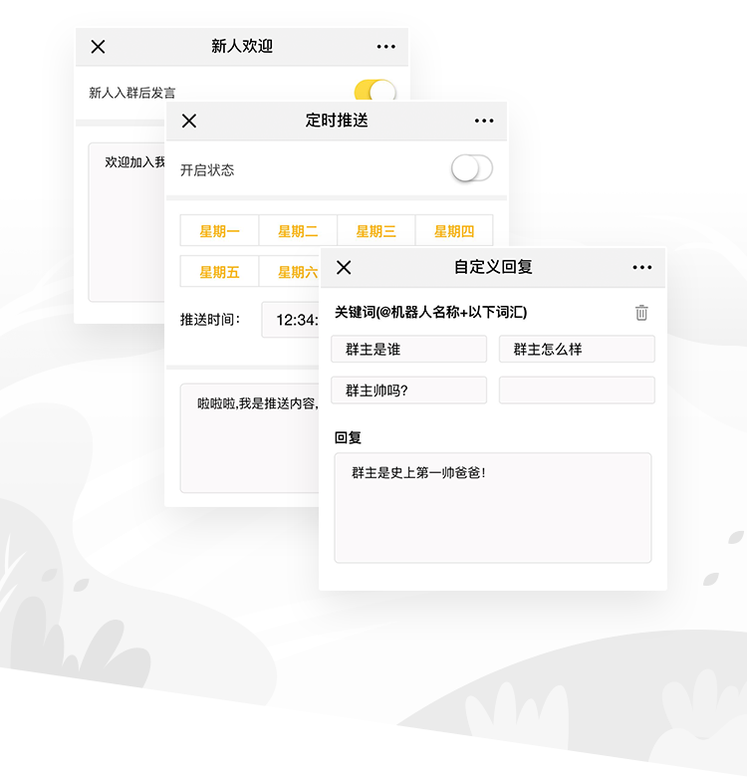Screen dimensions: 747x777
Task: Pick 星期四 weekday option
Action: pos(454,231)
